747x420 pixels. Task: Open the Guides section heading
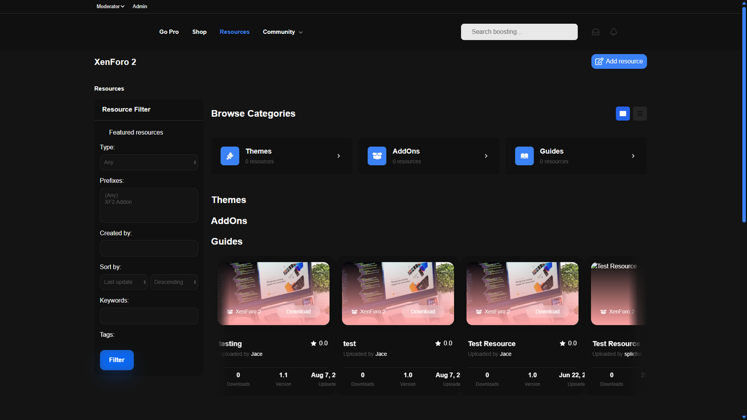pos(227,242)
